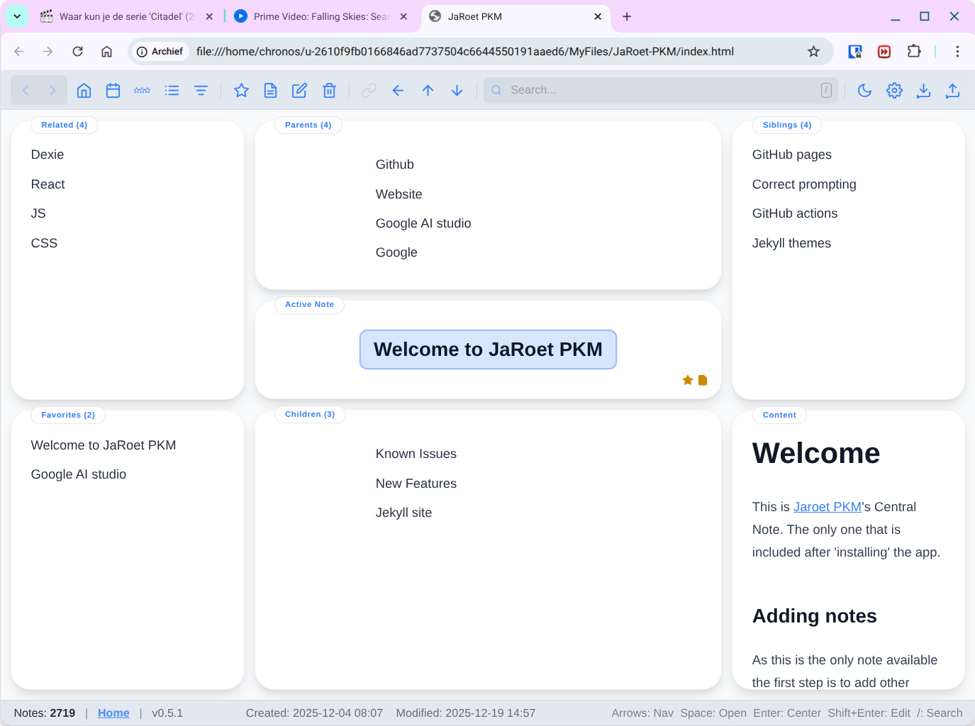
Task: Open the Jaroet PKM link in Content
Action: point(827,506)
